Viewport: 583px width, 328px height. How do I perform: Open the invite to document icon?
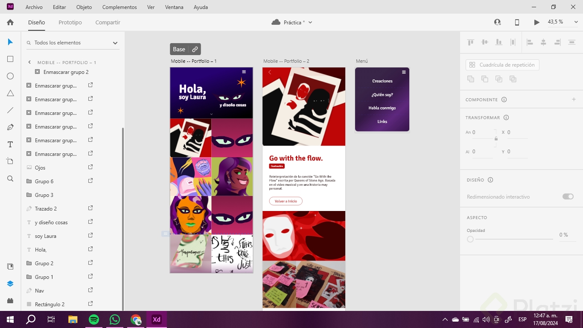pyautogui.click(x=497, y=22)
